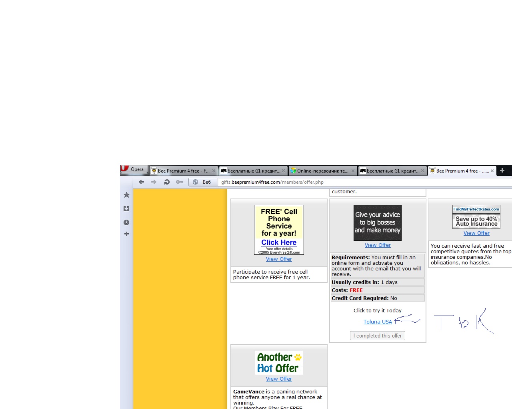Open the History clock panel in sidebar
512x409 pixels.
[x=126, y=222]
